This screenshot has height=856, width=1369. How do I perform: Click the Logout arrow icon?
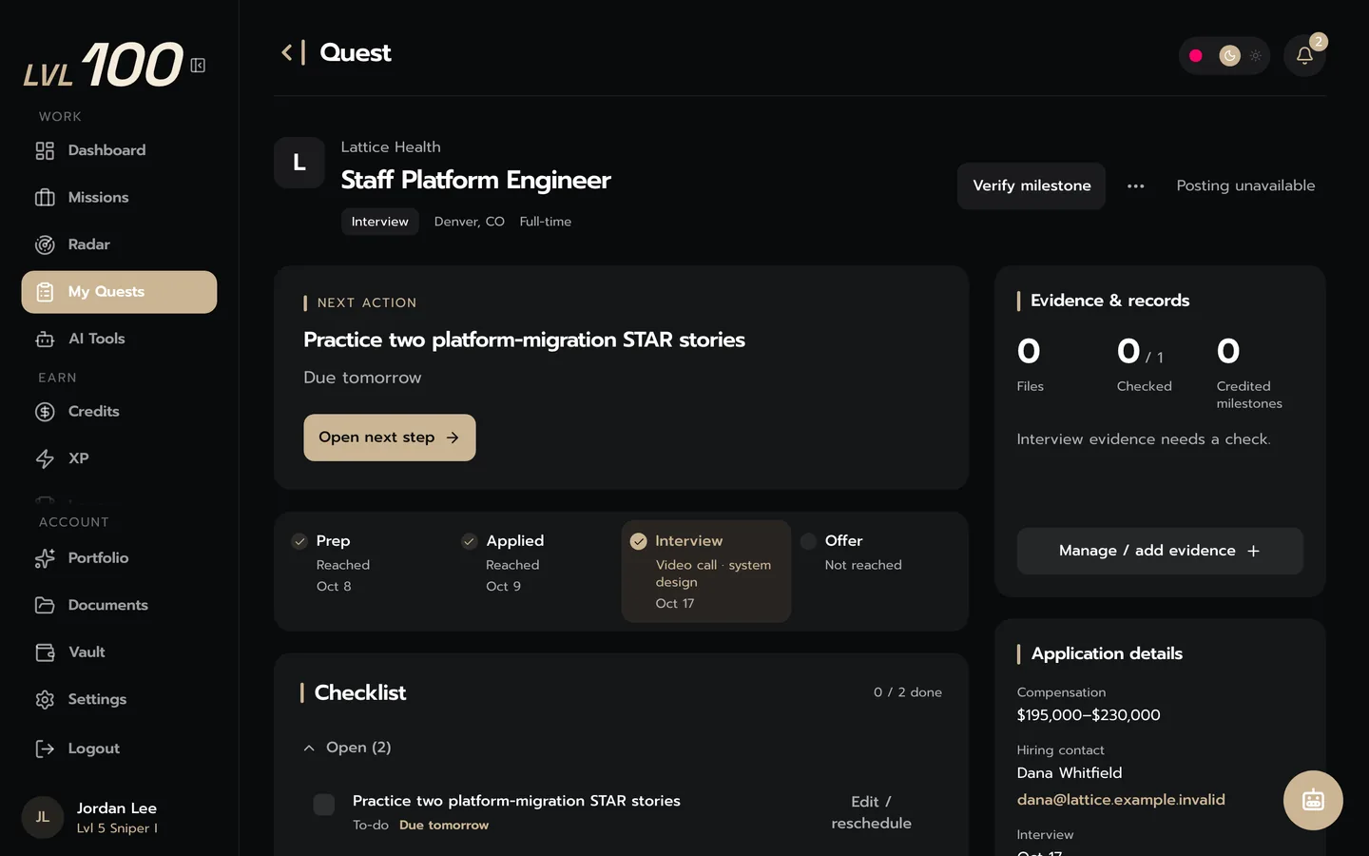(45, 749)
